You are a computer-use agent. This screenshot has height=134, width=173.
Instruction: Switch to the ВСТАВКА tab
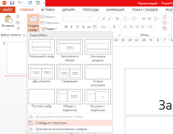[x=48, y=10]
